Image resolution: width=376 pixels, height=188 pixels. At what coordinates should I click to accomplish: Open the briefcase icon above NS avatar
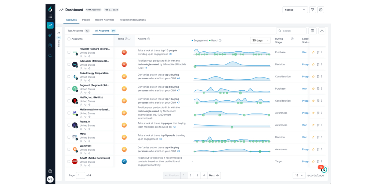tap(50, 171)
